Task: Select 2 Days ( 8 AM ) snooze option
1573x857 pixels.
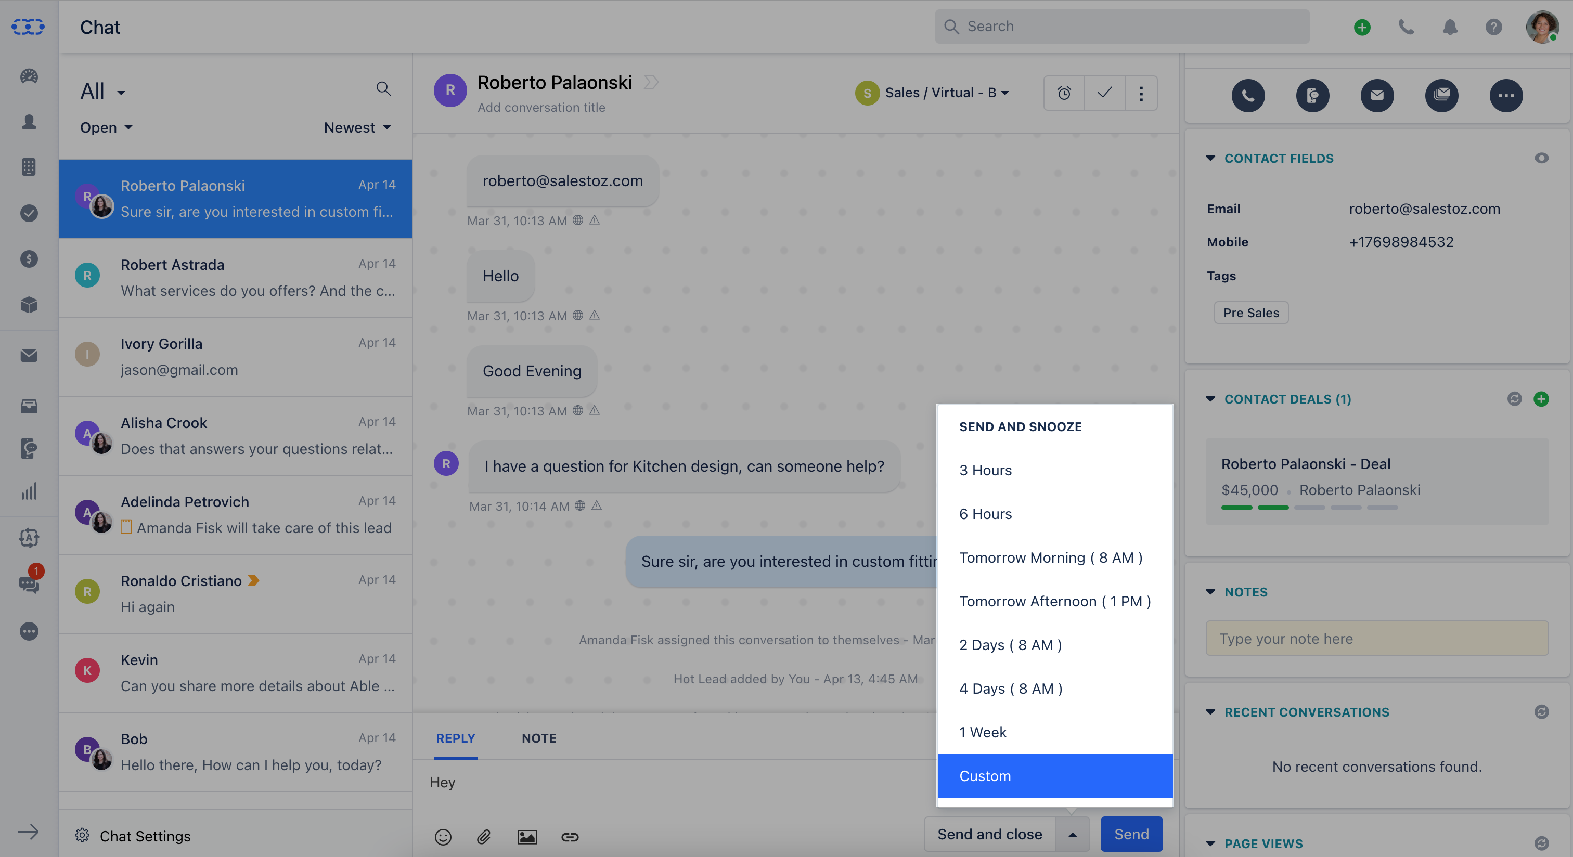Action: tap(1055, 645)
